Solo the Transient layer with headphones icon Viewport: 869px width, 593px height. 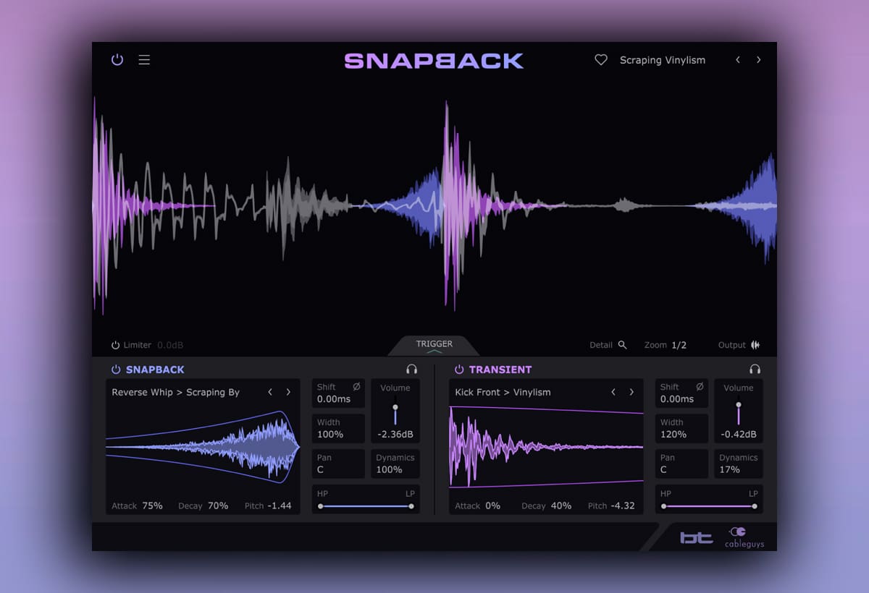click(x=755, y=370)
